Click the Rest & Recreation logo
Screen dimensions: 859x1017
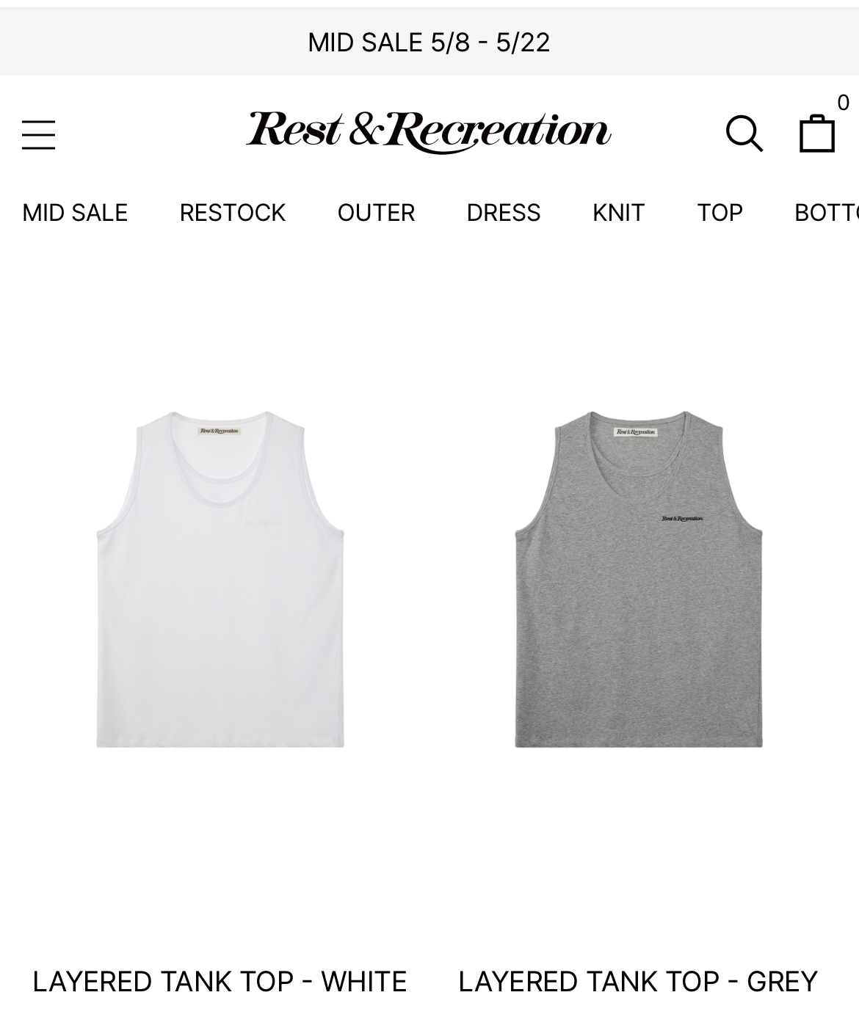pyautogui.click(x=428, y=132)
